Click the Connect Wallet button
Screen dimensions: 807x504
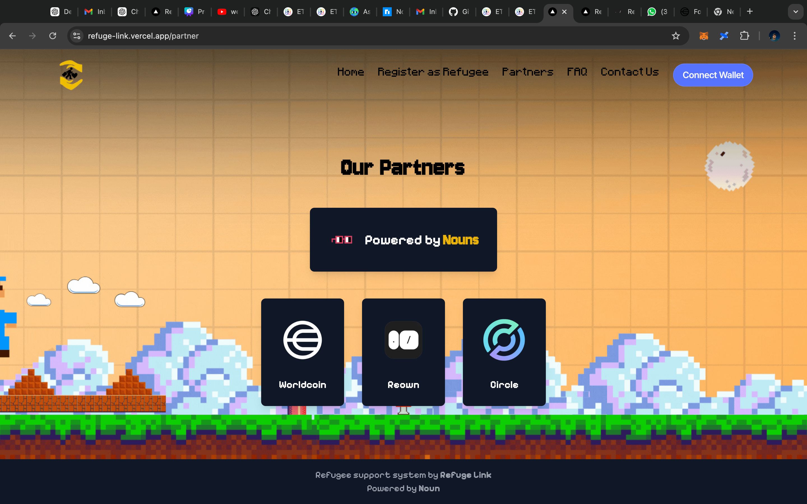tap(713, 75)
